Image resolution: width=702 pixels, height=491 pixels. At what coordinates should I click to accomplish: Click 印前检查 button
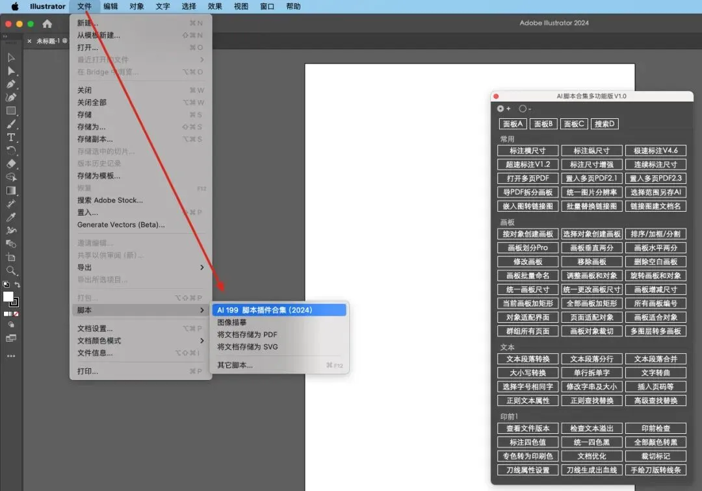(x=655, y=429)
